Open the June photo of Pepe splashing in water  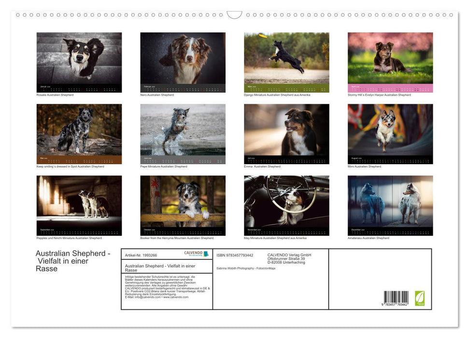tap(183, 133)
